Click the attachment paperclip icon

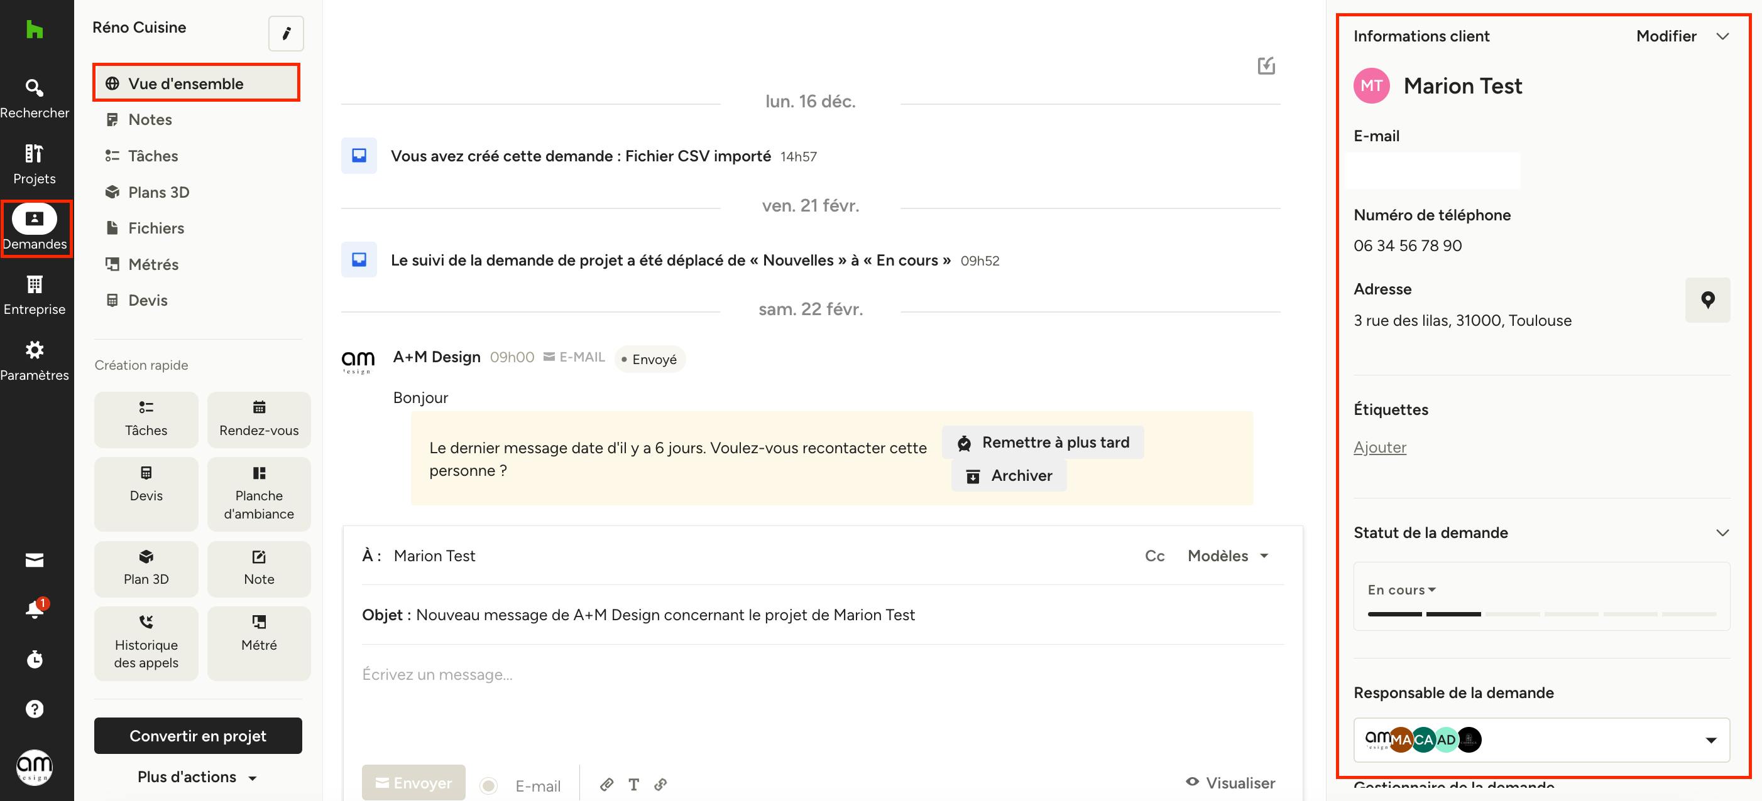pos(606,784)
